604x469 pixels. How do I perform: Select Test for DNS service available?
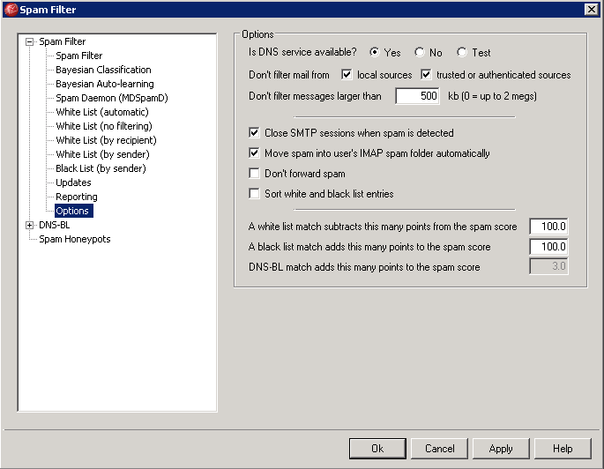[462, 52]
